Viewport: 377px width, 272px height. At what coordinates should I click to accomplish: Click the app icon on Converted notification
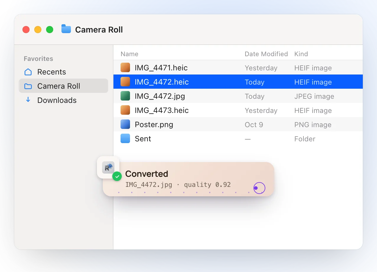click(x=108, y=167)
